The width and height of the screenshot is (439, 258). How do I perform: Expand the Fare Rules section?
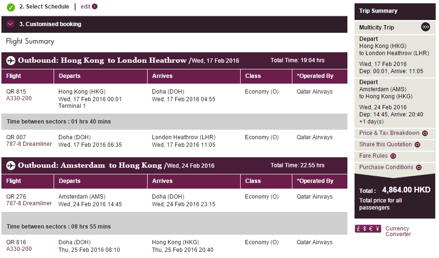393,156
